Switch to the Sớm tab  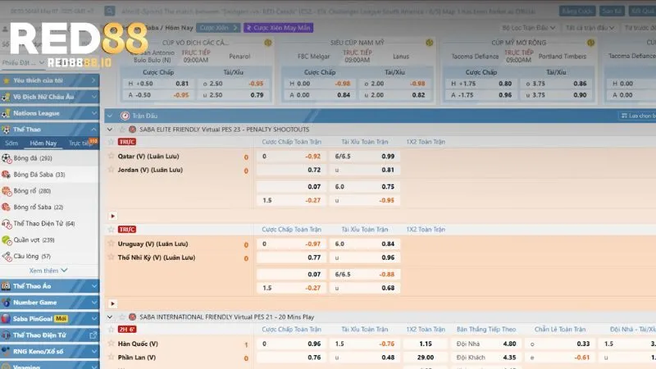coord(11,143)
